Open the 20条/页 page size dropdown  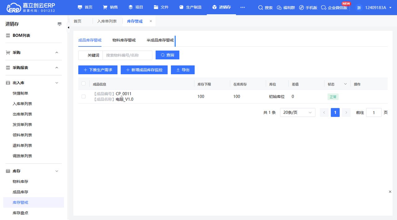coord(298,113)
